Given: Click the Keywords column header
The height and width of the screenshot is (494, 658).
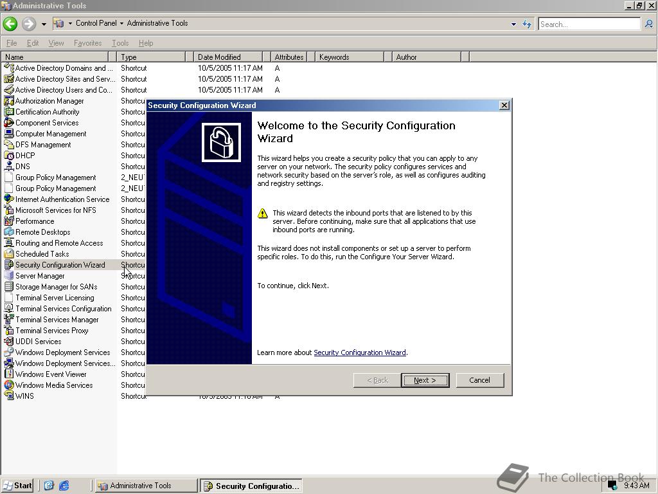Looking at the screenshot, I should 350,57.
